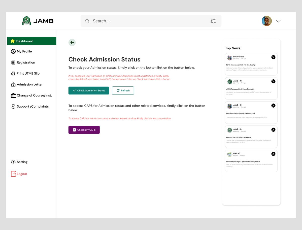Click the Print UTME Slip printer icon

pos(13,73)
